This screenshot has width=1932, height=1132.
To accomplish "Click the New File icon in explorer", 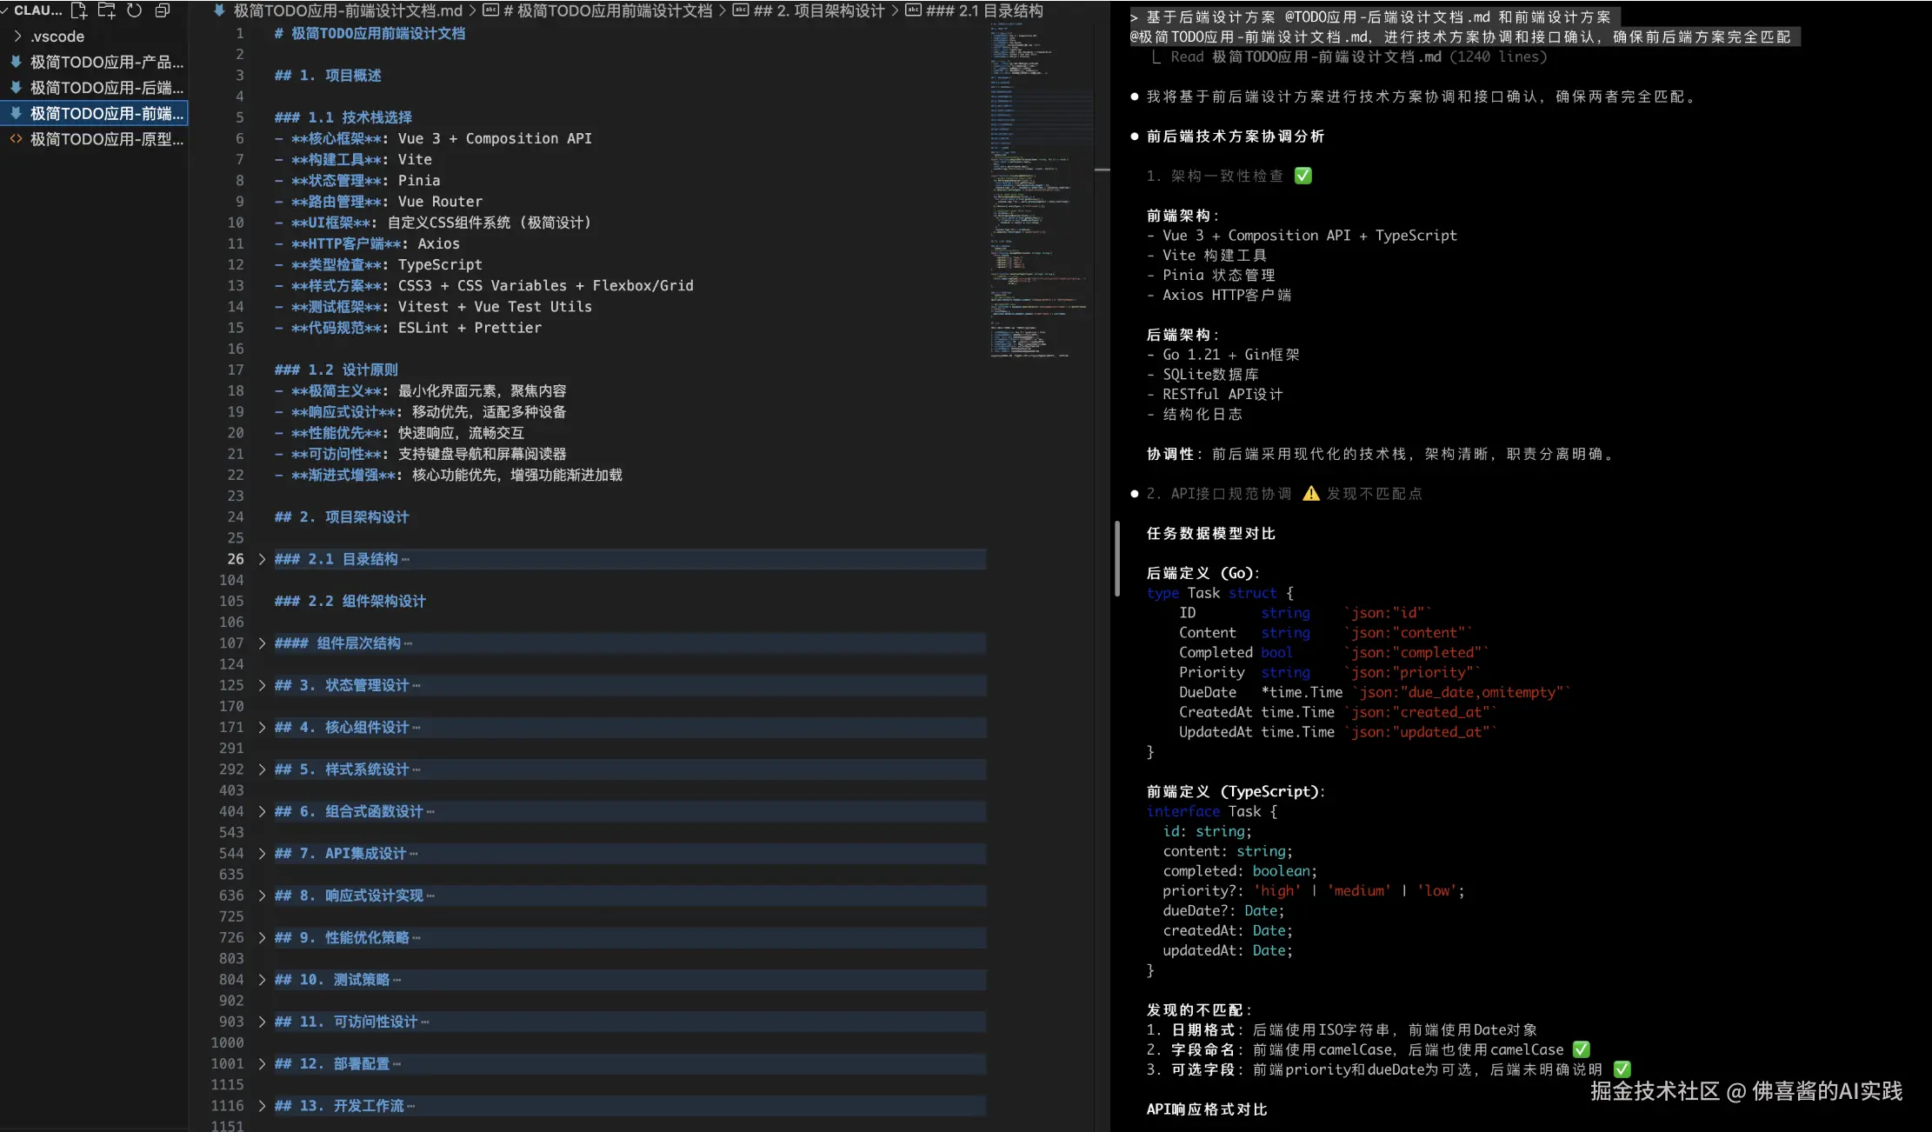I will tap(79, 10).
